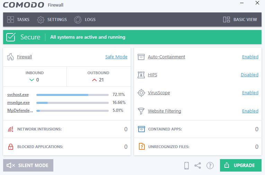Click the mobile phone icon
The height and width of the screenshot is (175, 265).
186,166
